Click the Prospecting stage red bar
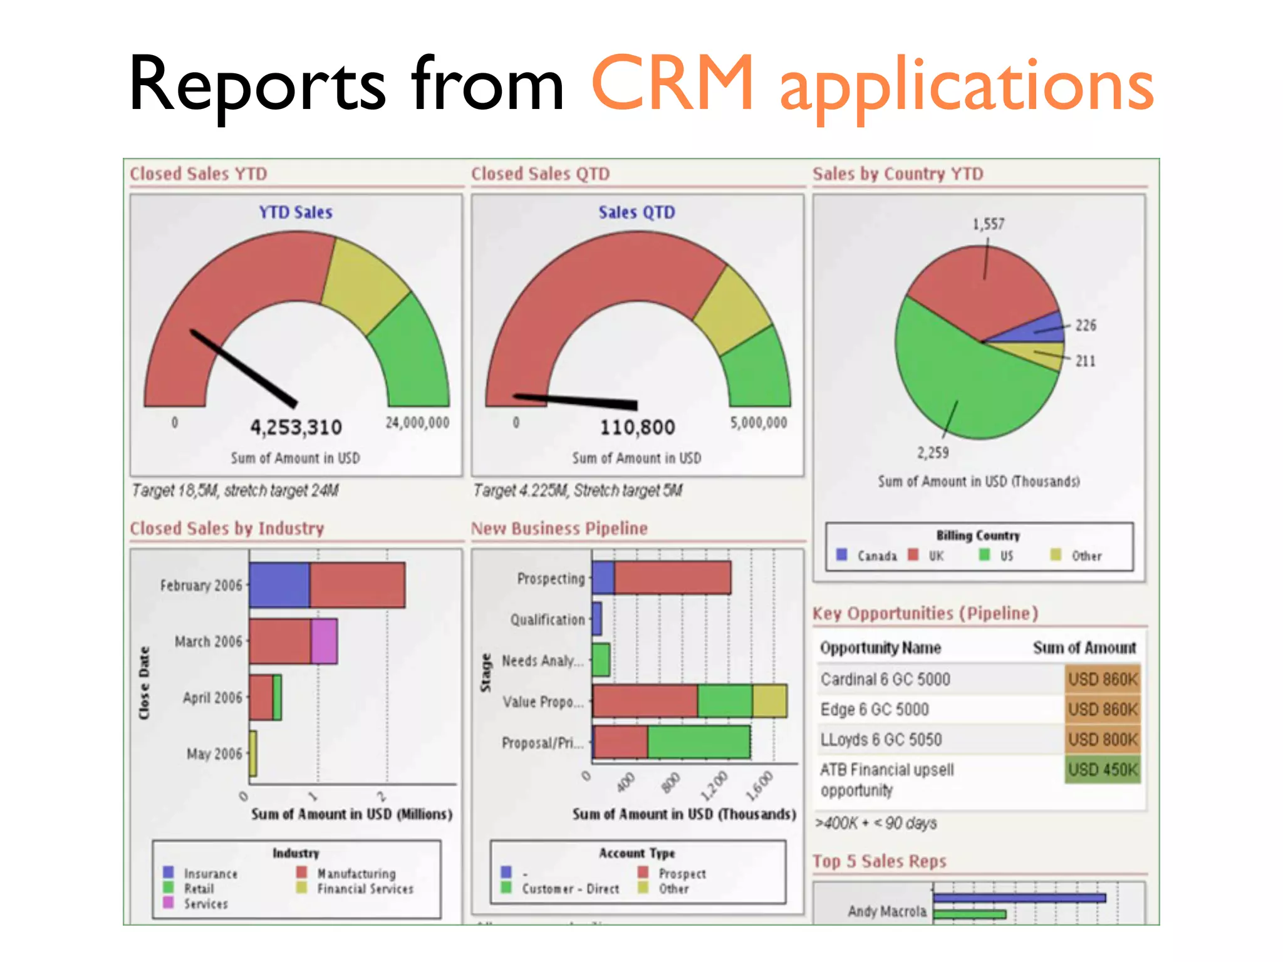Screen dimensions: 1283x962 click(672, 577)
